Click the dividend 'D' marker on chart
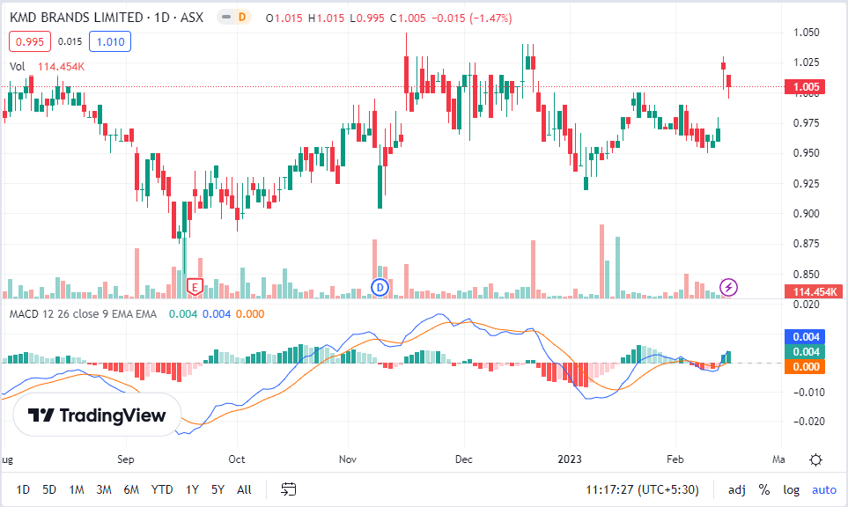 [380, 286]
